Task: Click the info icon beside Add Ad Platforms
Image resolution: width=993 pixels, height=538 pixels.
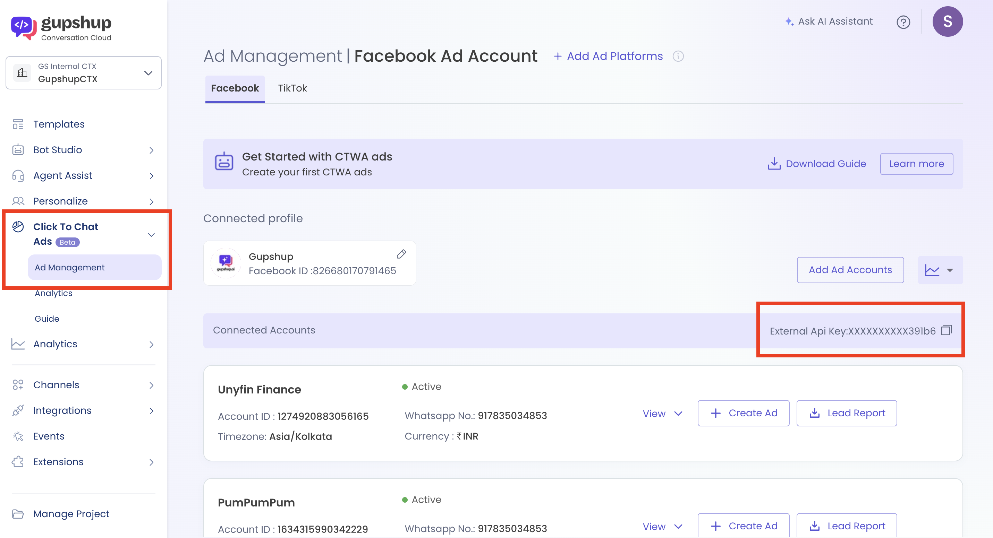Action: click(678, 56)
